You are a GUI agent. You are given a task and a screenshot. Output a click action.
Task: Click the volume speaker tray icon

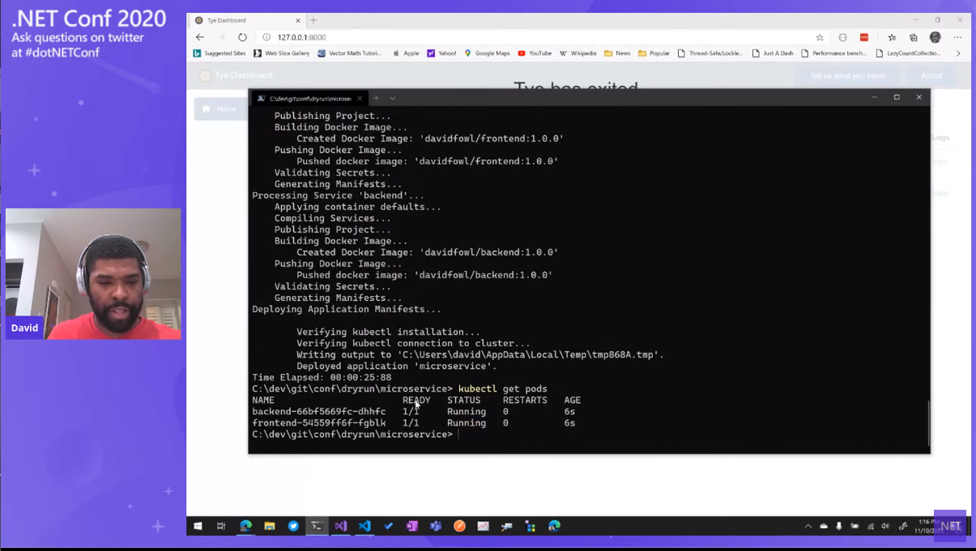coord(885,526)
